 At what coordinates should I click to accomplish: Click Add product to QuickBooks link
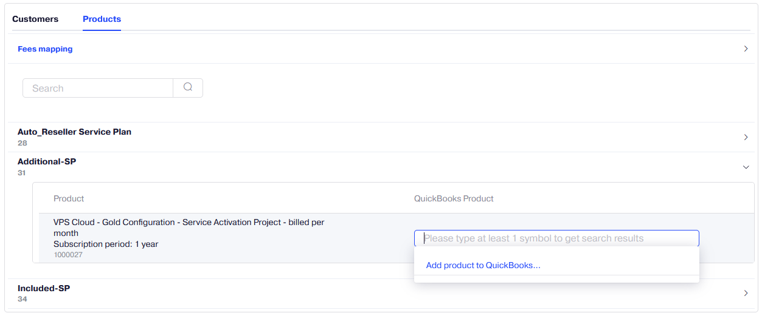483,265
